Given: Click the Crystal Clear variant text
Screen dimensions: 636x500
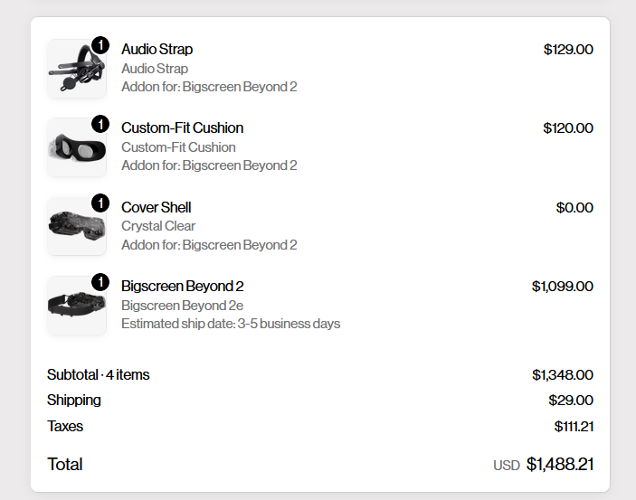Looking at the screenshot, I should point(158,226).
